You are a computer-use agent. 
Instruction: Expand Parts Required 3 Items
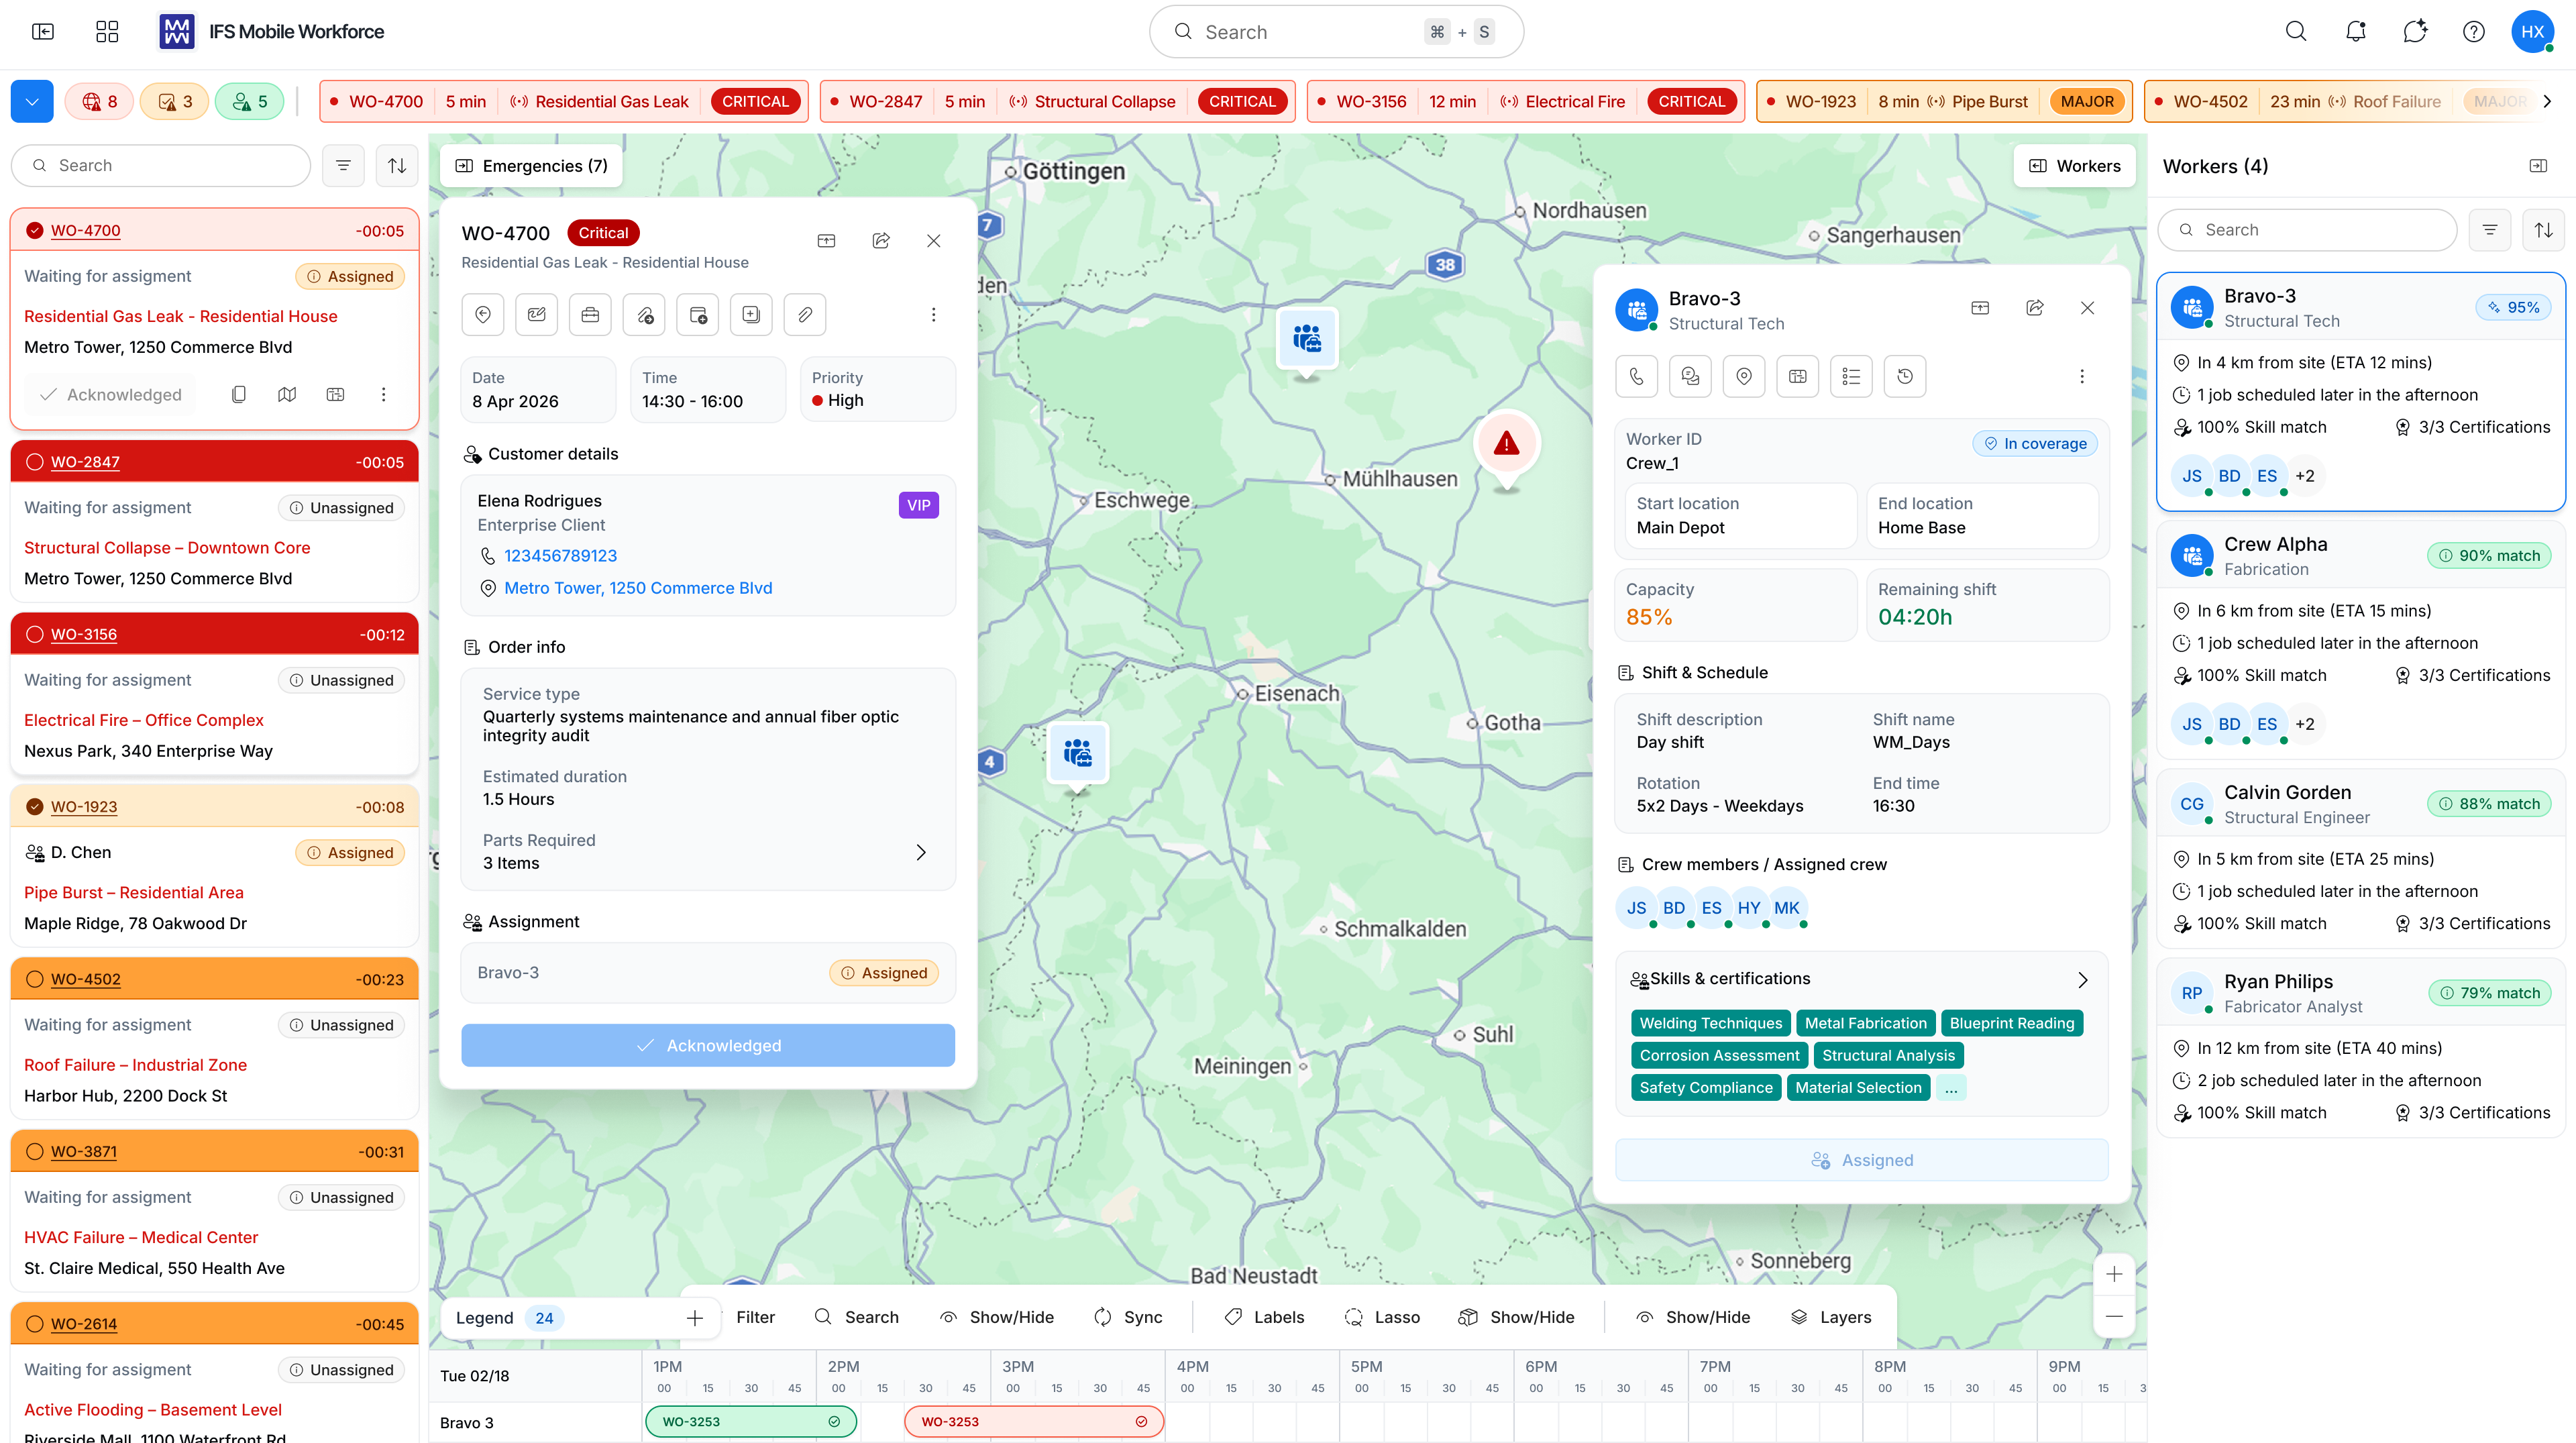[x=921, y=853]
